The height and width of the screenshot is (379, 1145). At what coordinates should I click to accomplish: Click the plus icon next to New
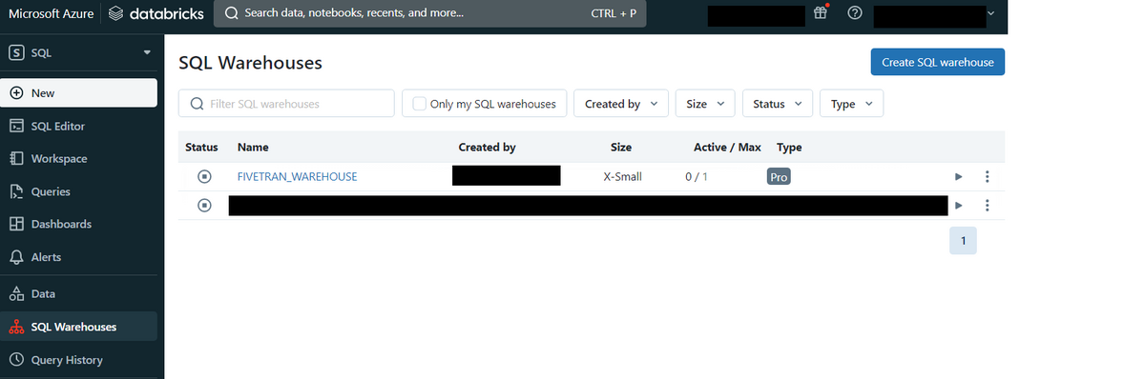click(16, 92)
